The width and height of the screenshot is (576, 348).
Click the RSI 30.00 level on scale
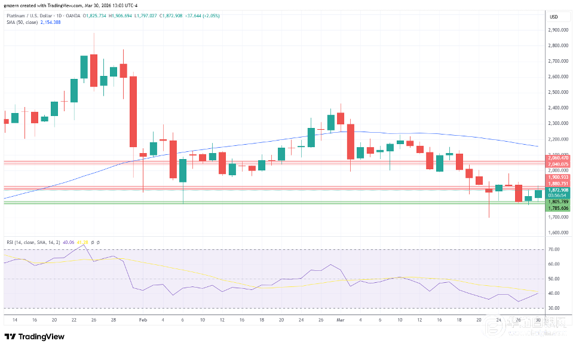tap(554, 308)
